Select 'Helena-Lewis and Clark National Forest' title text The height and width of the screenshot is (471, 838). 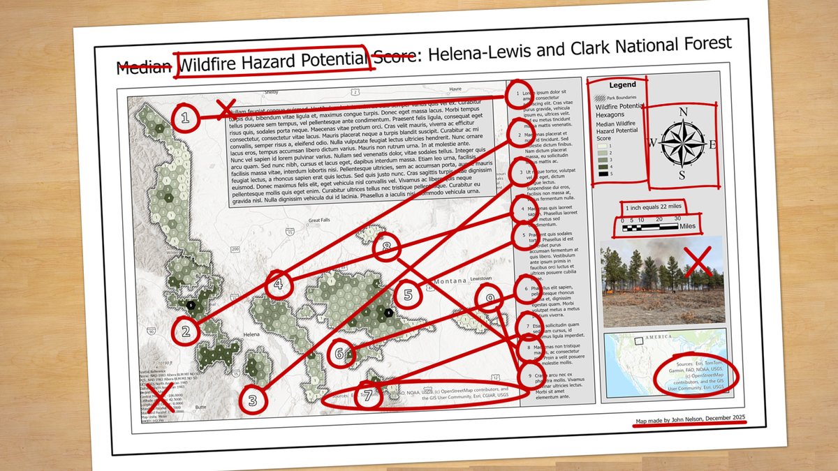pyautogui.click(x=578, y=49)
